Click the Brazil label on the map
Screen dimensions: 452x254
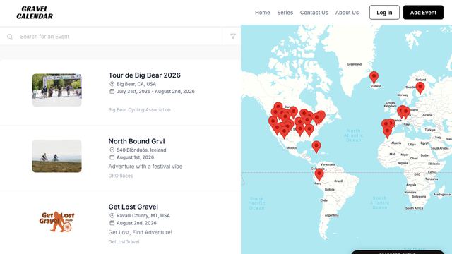pos(338,181)
